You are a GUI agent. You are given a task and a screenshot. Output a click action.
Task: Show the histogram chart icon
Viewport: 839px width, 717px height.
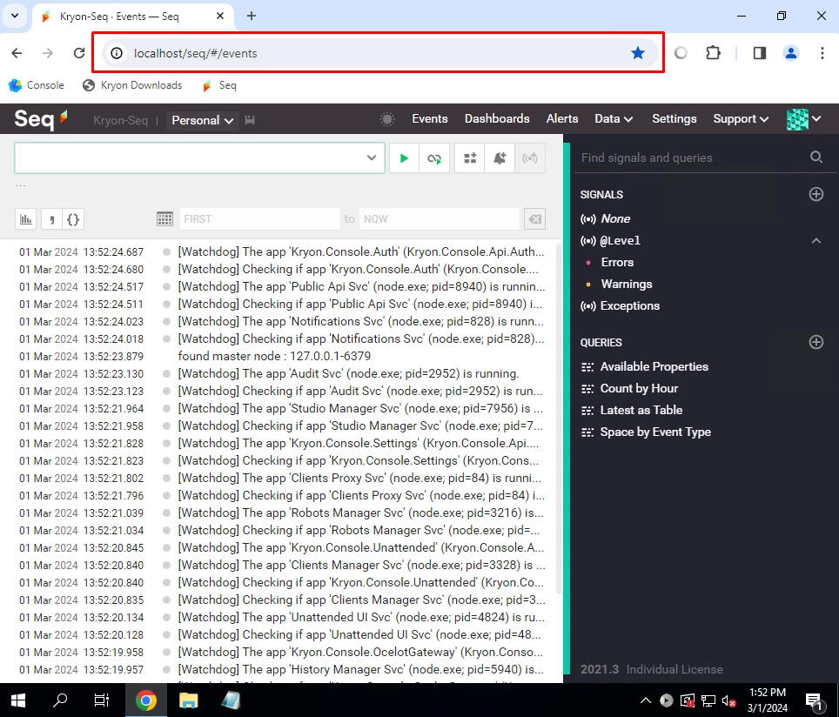pos(26,219)
